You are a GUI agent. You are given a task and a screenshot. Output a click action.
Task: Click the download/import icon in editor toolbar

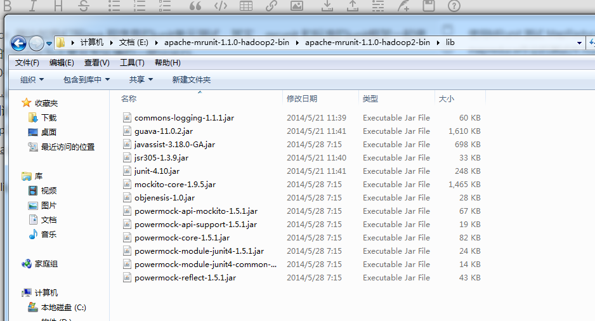click(x=327, y=6)
